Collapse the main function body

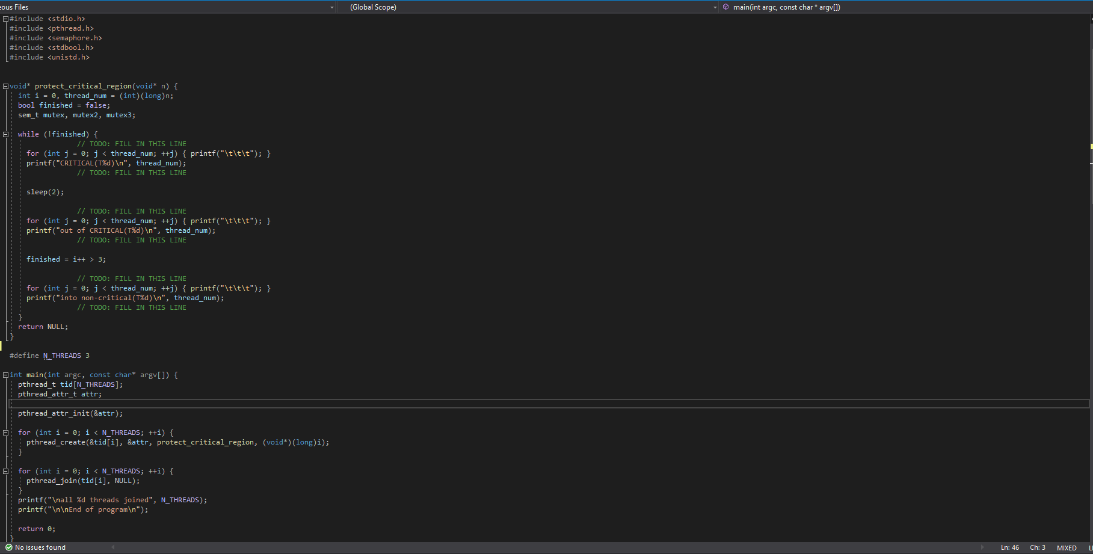(x=5, y=374)
